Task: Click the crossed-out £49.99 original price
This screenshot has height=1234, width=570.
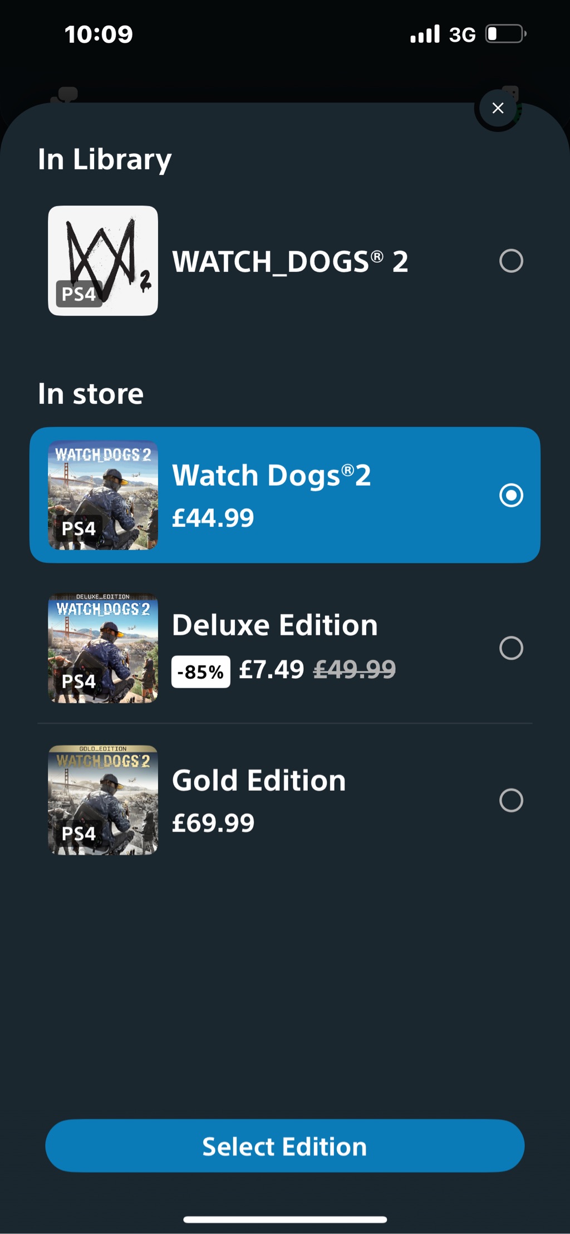Action: click(355, 669)
